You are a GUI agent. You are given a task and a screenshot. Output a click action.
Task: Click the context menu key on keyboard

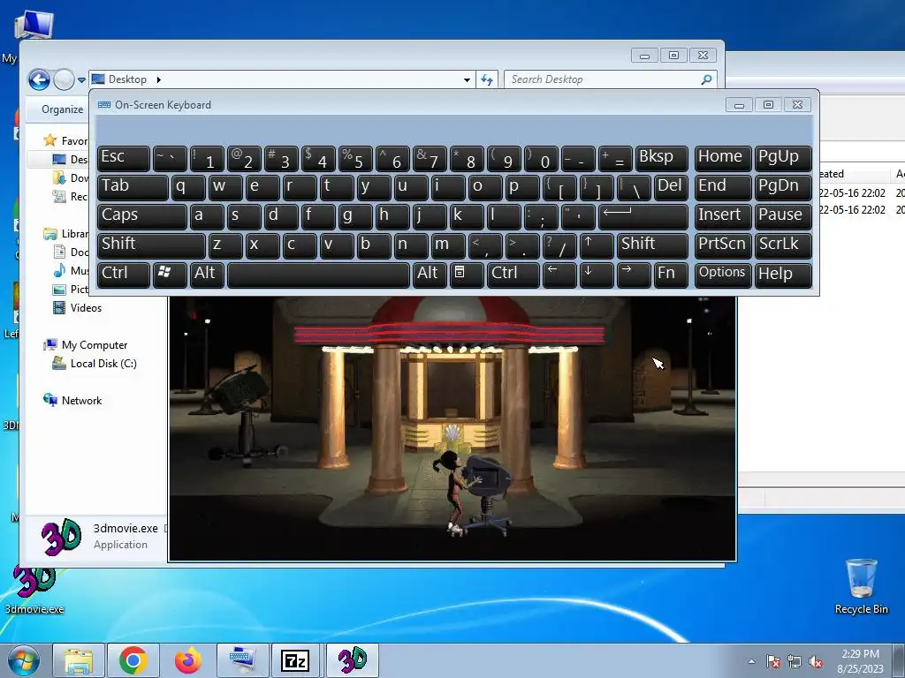(467, 275)
